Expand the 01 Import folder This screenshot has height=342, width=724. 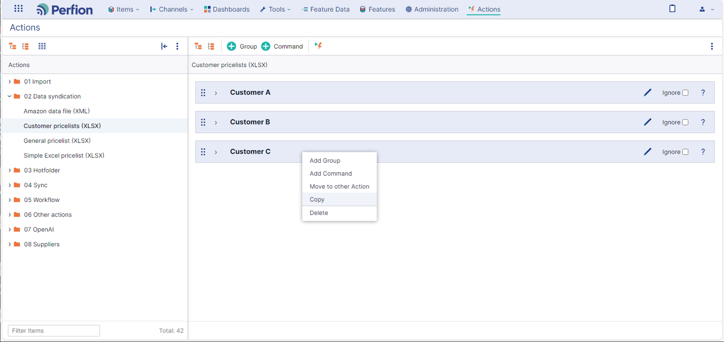tap(10, 81)
